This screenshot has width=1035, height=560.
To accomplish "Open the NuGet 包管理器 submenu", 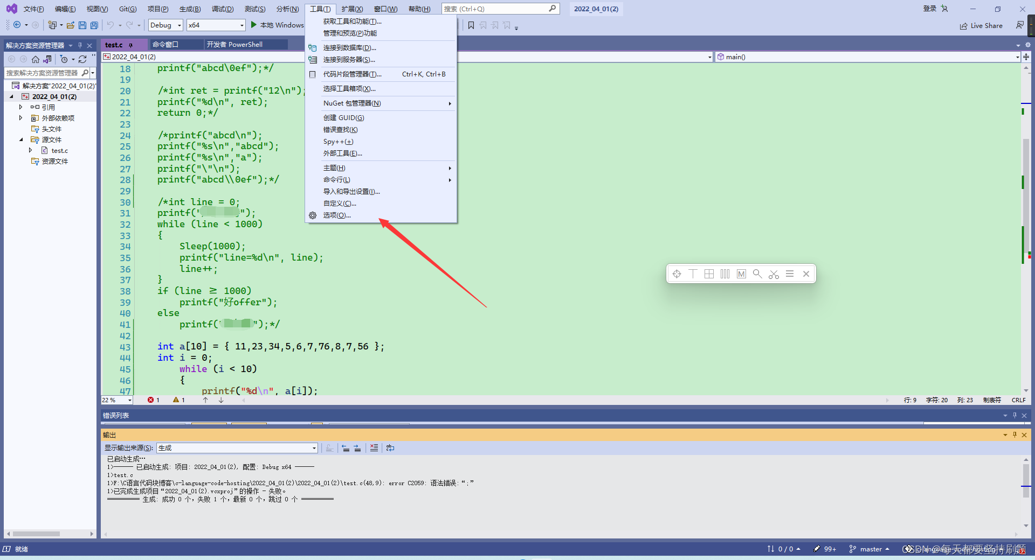I will [x=381, y=103].
